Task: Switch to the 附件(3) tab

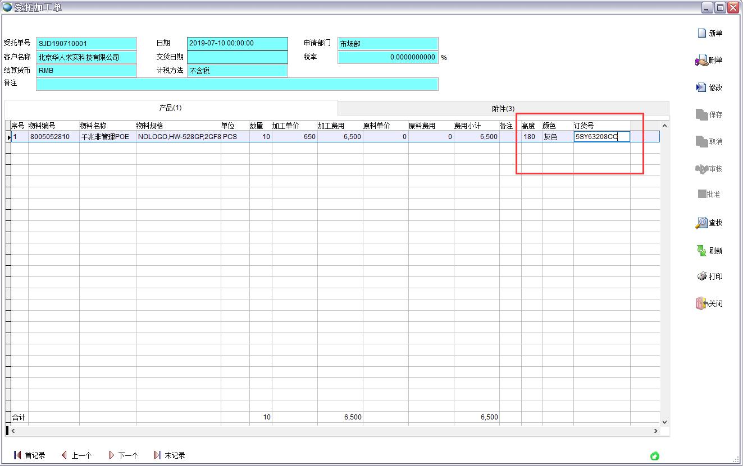Action: point(503,108)
